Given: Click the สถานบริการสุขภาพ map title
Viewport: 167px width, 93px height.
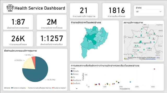Looking at the screenshot, I should [133, 22].
